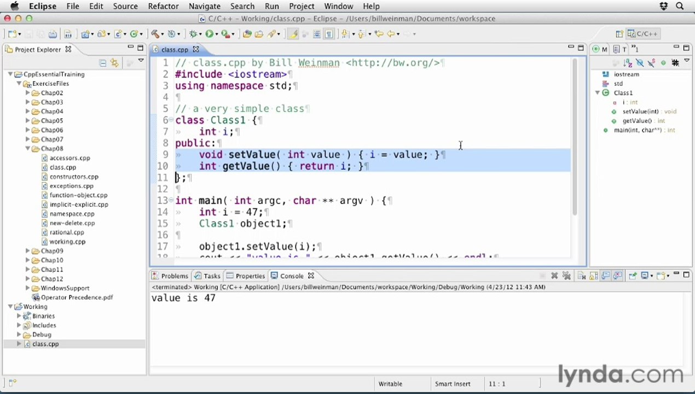The height and width of the screenshot is (394, 695).
Task: Click Collapse All in Project Explorer
Action: click(x=102, y=63)
